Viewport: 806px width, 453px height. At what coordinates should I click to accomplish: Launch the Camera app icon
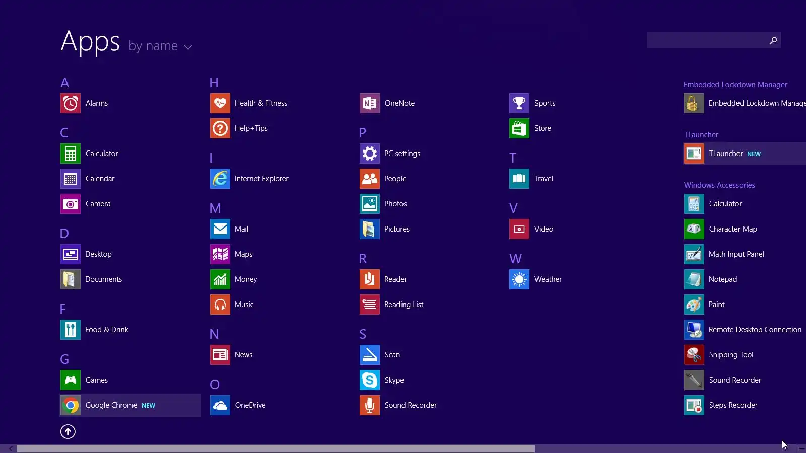(71, 204)
